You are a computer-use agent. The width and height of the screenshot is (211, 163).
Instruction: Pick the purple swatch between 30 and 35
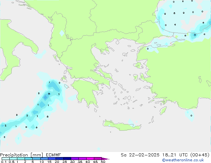point(75,159)
